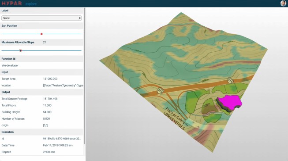The width and height of the screenshot is (288, 161).
Task: Click the Maximum Allowable Slope slider handle
Action: click(x=21, y=50)
